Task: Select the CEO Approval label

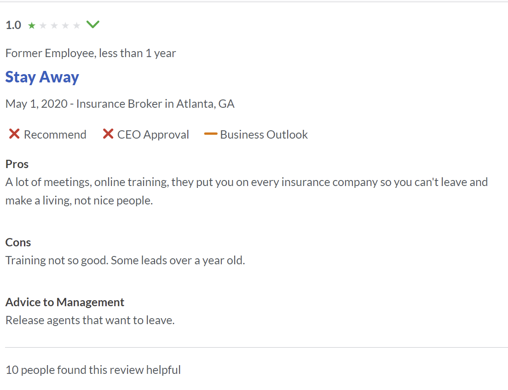Action: click(153, 134)
